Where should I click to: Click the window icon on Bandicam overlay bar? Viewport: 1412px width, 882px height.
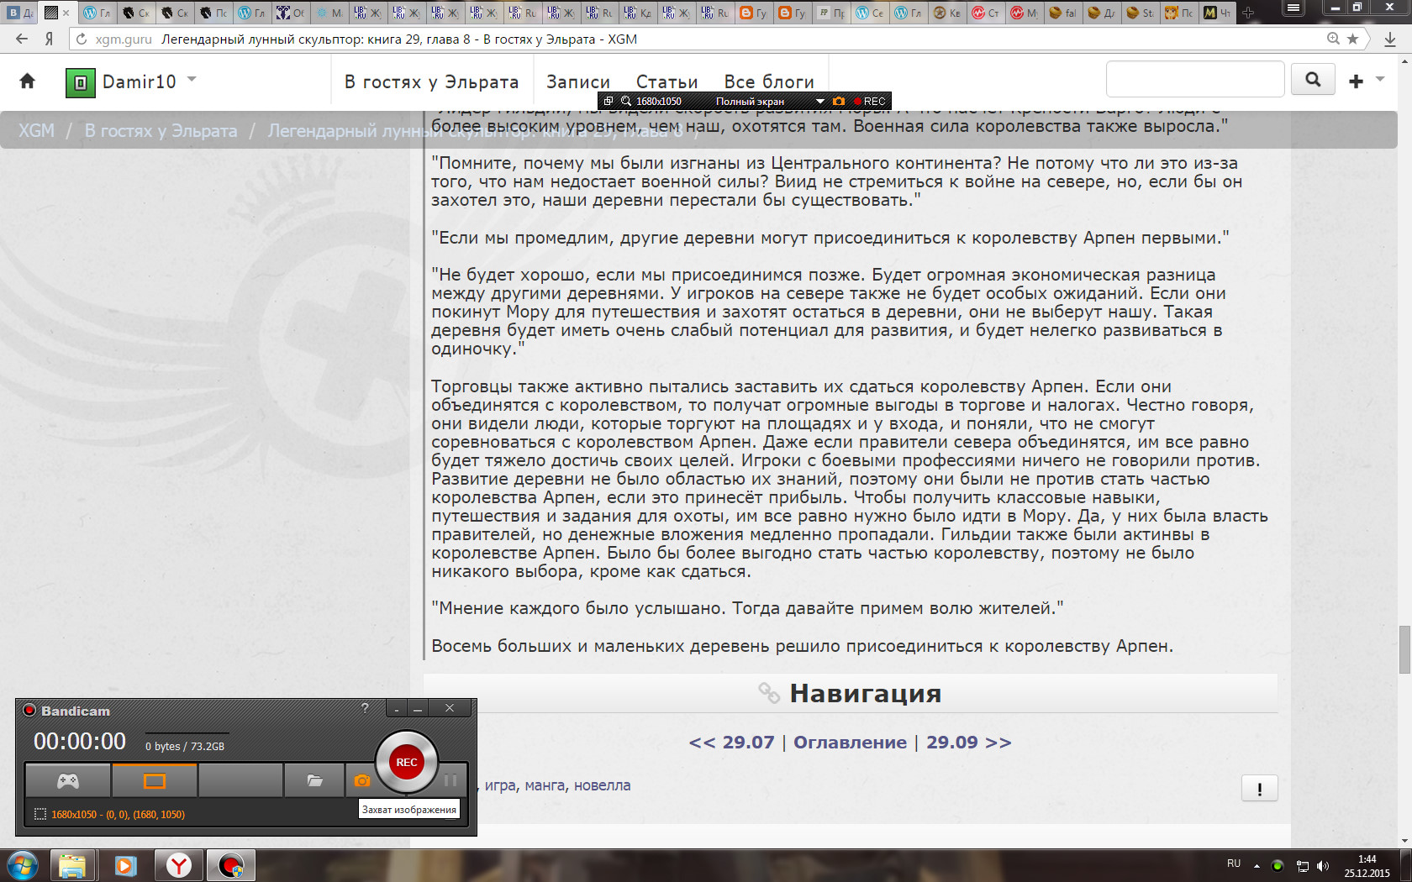tap(609, 101)
